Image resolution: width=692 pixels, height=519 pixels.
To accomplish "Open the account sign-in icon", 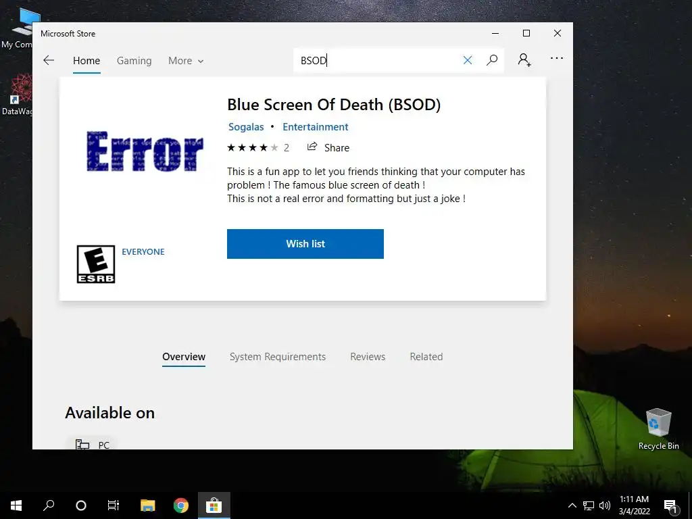I will coord(524,59).
